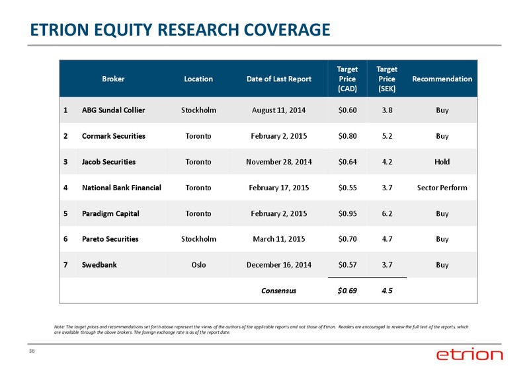529x366 pixels.
Task: Click the date 'August 11, 2014'
Action: click(278, 110)
